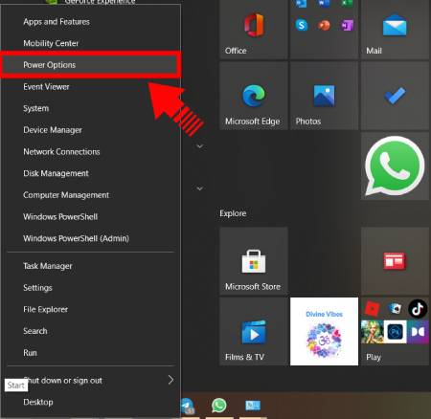Open the Photos tile
Screen dimensions: 431x419
click(x=324, y=96)
